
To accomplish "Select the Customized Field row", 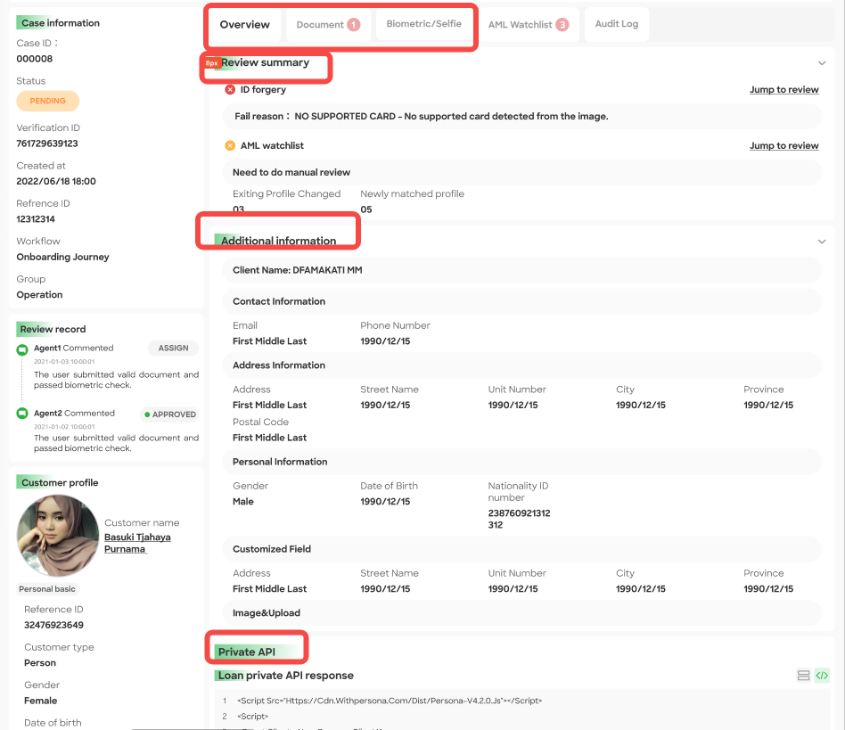I will pos(521,549).
